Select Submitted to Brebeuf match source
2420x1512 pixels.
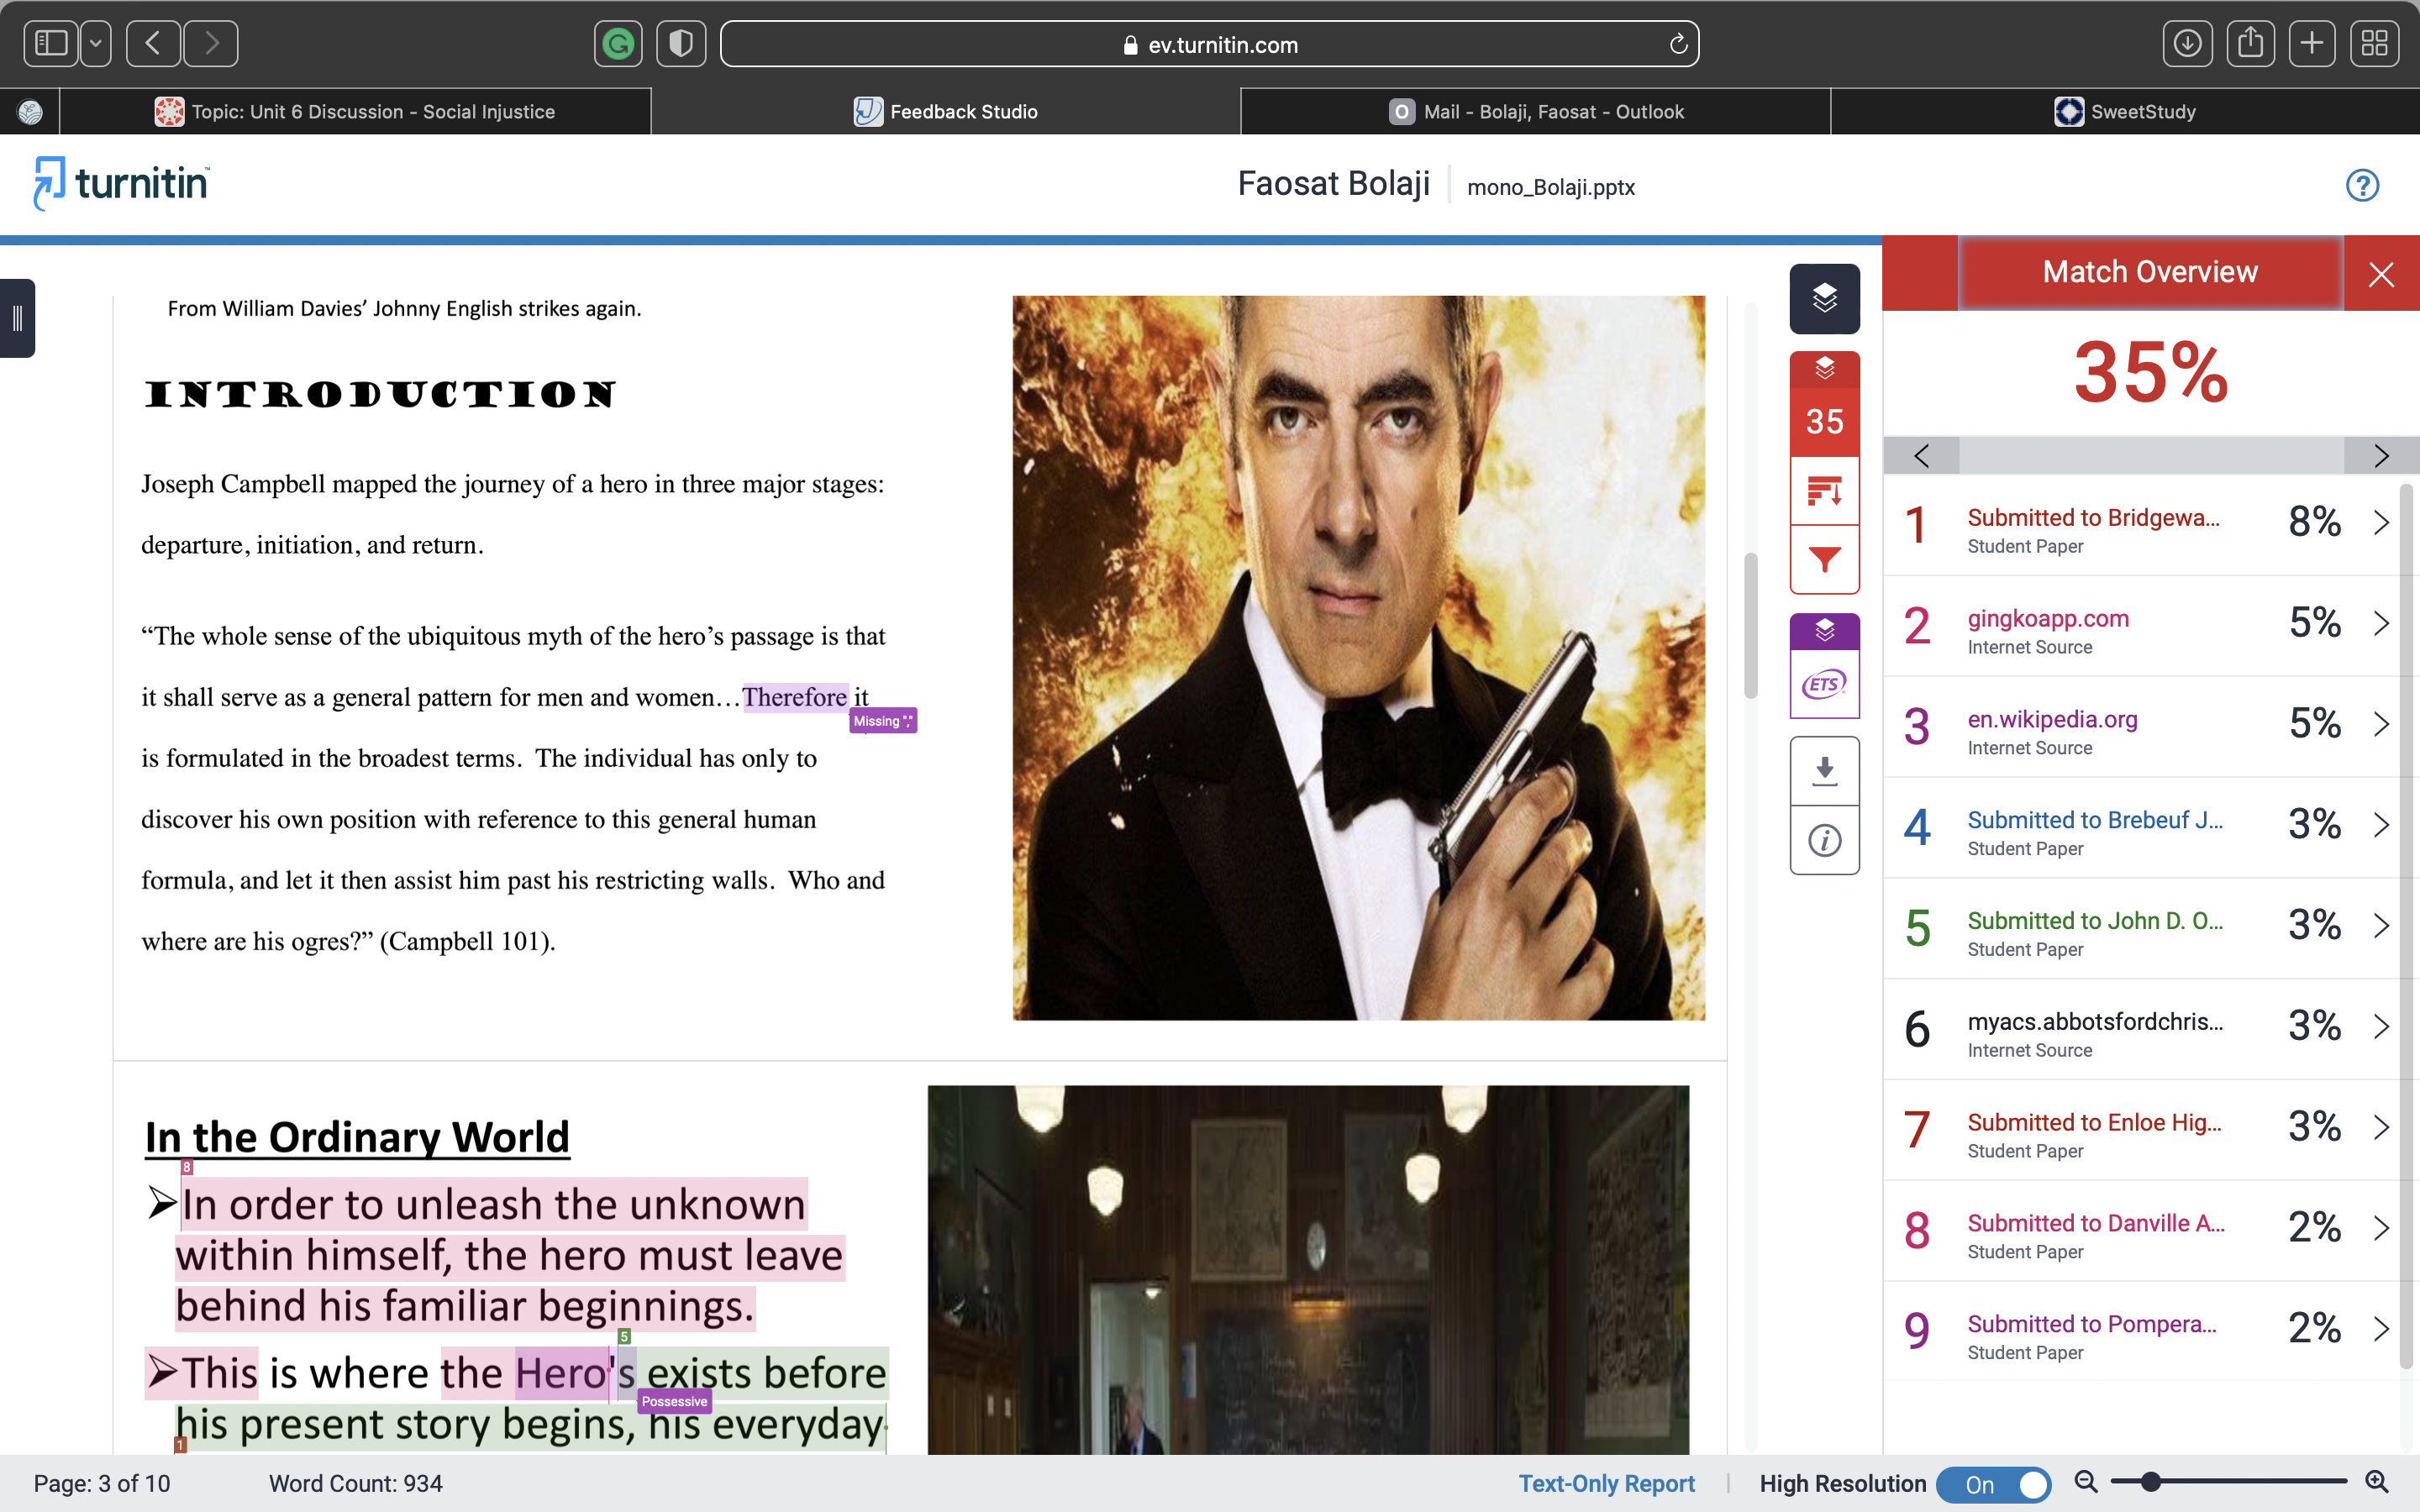[2096, 820]
